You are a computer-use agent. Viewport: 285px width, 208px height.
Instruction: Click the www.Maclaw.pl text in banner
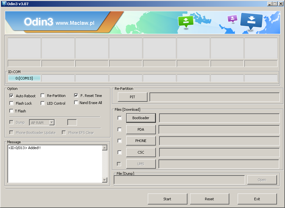pyautogui.click(x=75, y=23)
